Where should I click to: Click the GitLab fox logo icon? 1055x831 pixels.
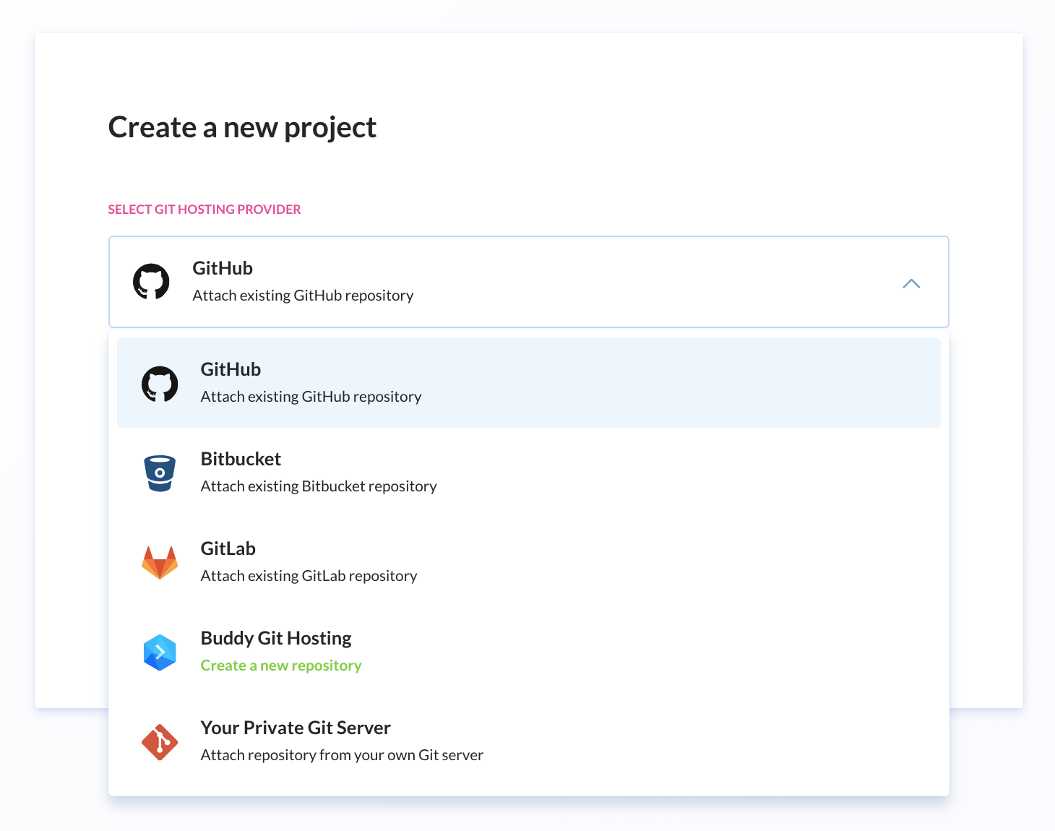pos(160,563)
